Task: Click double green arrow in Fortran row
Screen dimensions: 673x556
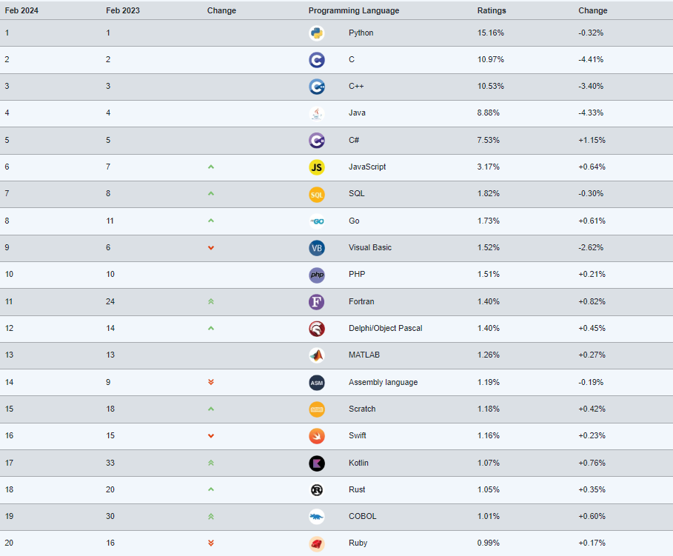Action: [211, 301]
